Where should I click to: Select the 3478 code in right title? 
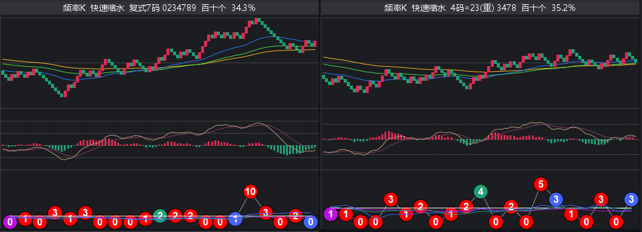(x=507, y=7)
